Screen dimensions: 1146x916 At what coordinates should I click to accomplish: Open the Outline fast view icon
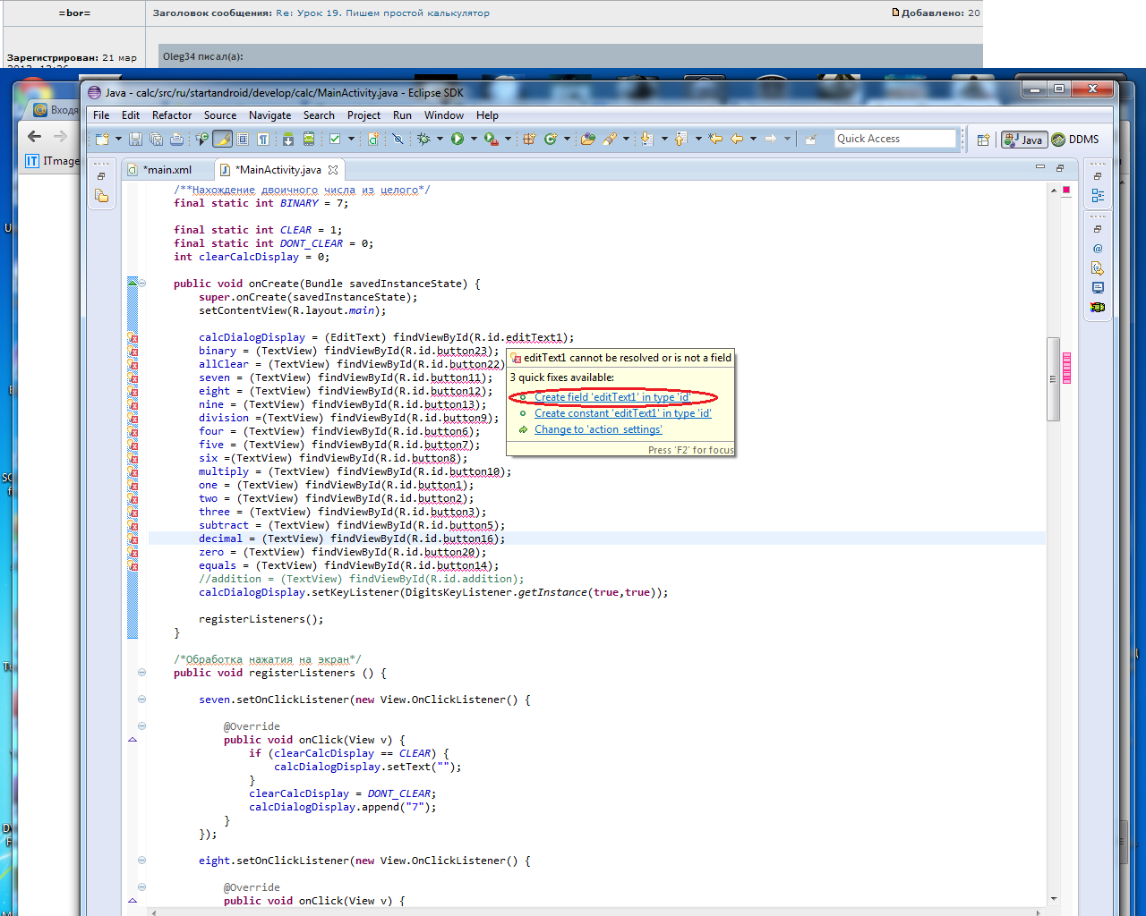(1098, 196)
